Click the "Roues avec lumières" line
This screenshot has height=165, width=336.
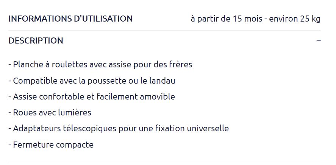[50, 112]
